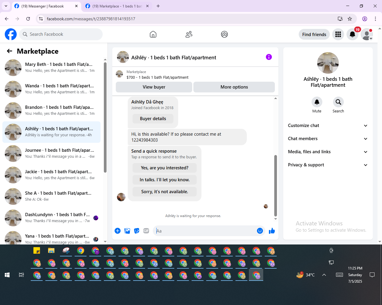Open Facebook home logo
Image resolution: width=382 pixels, height=305 pixels.
(11, 34)
